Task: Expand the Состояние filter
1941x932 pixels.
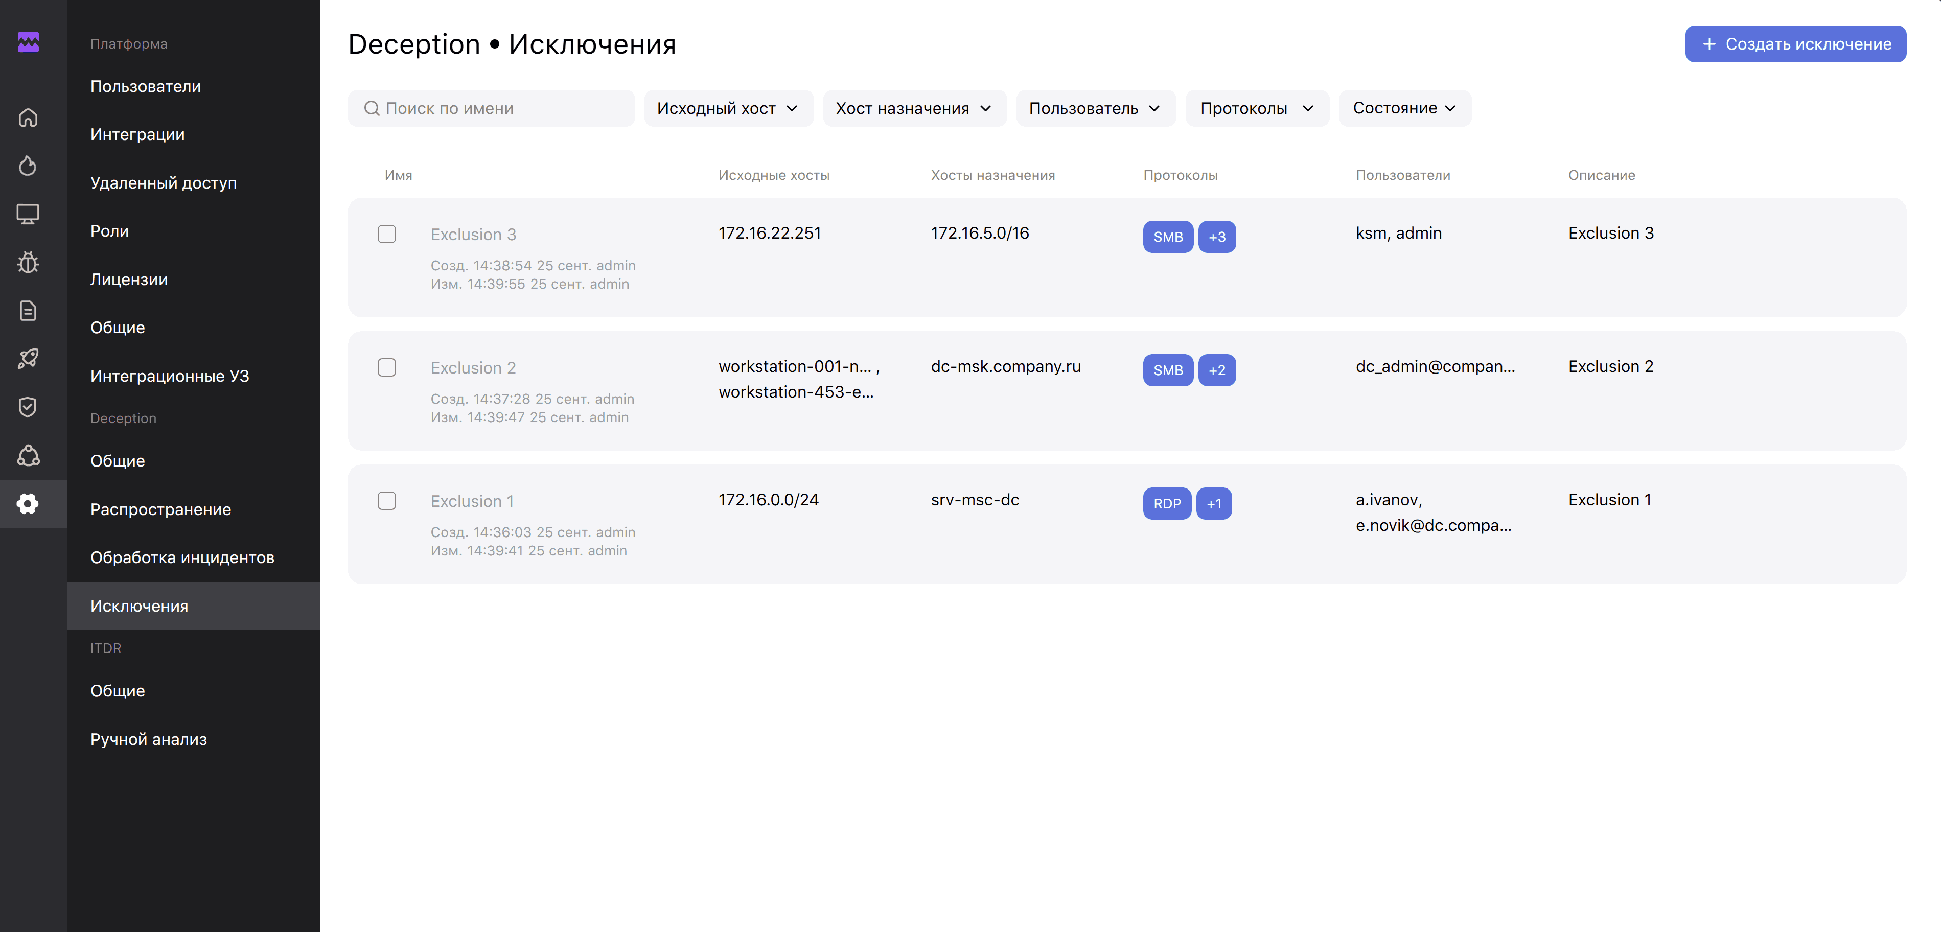Action: 1404,108
